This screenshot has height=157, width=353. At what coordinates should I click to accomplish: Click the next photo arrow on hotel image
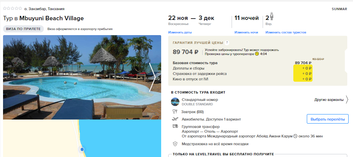click(x=152, y=77)
